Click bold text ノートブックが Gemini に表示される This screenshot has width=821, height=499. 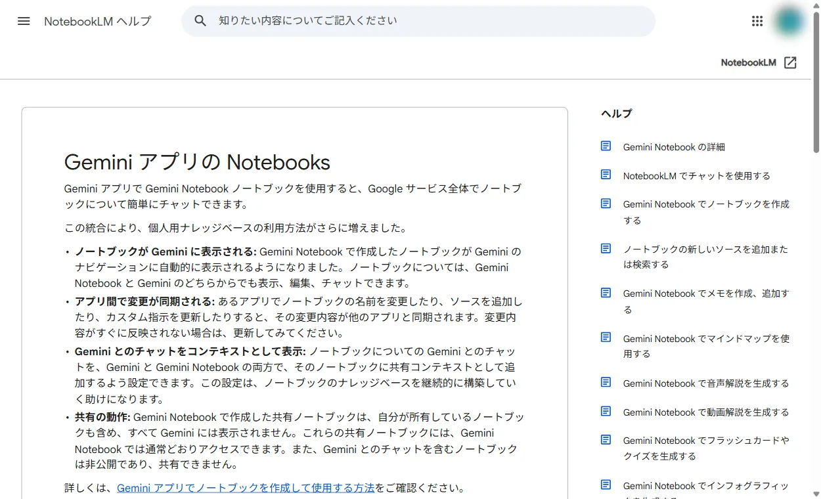[166, 251]
